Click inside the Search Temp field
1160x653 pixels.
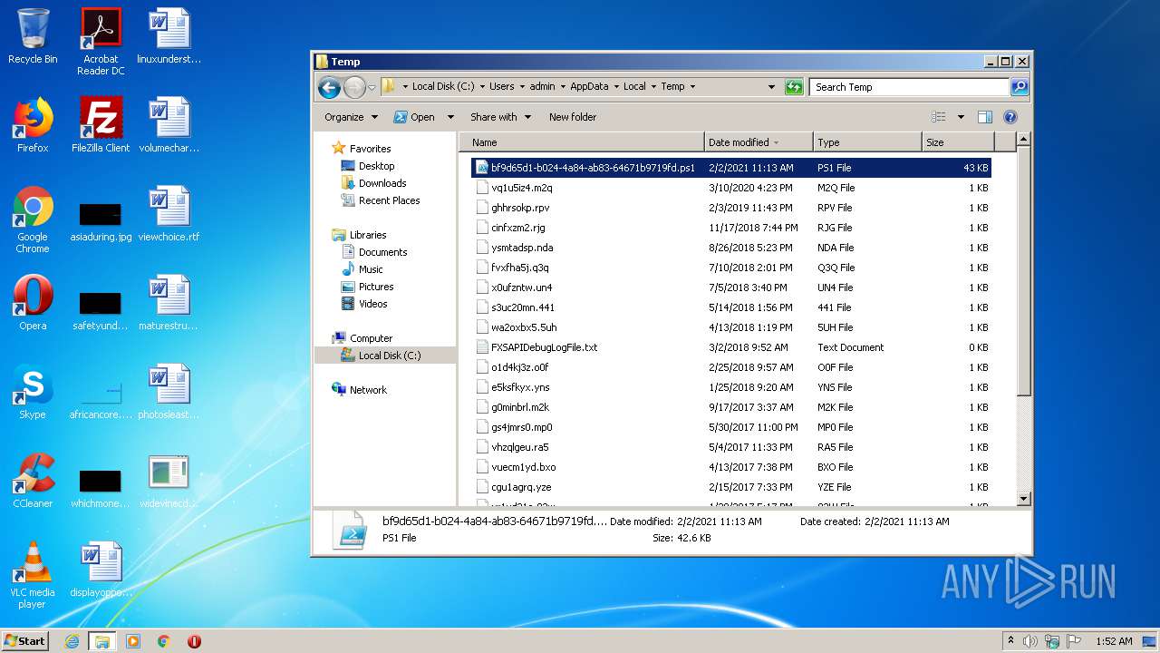pos(908,87)
